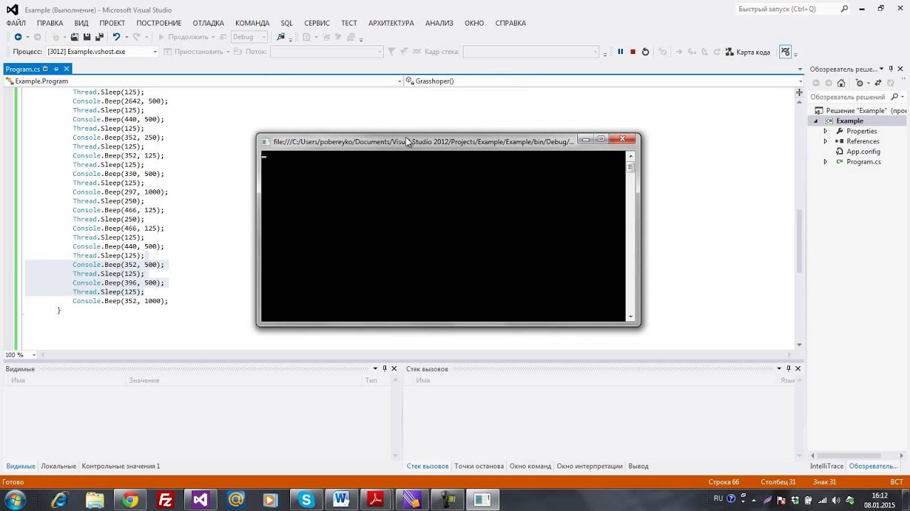Open Debug configuration dropdown

click(x=264, y=37)
